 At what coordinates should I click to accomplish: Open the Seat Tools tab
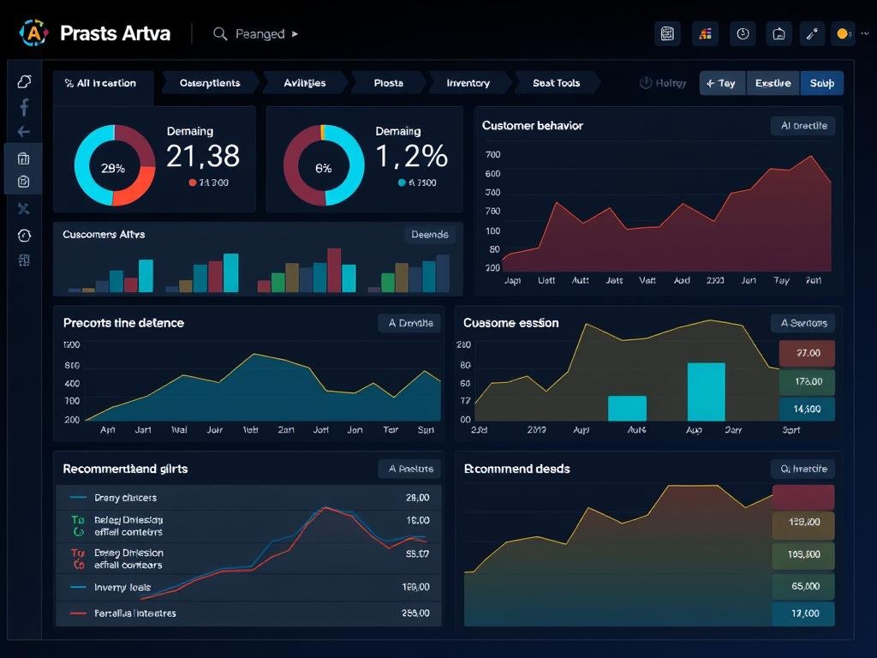tap(556, 83)
